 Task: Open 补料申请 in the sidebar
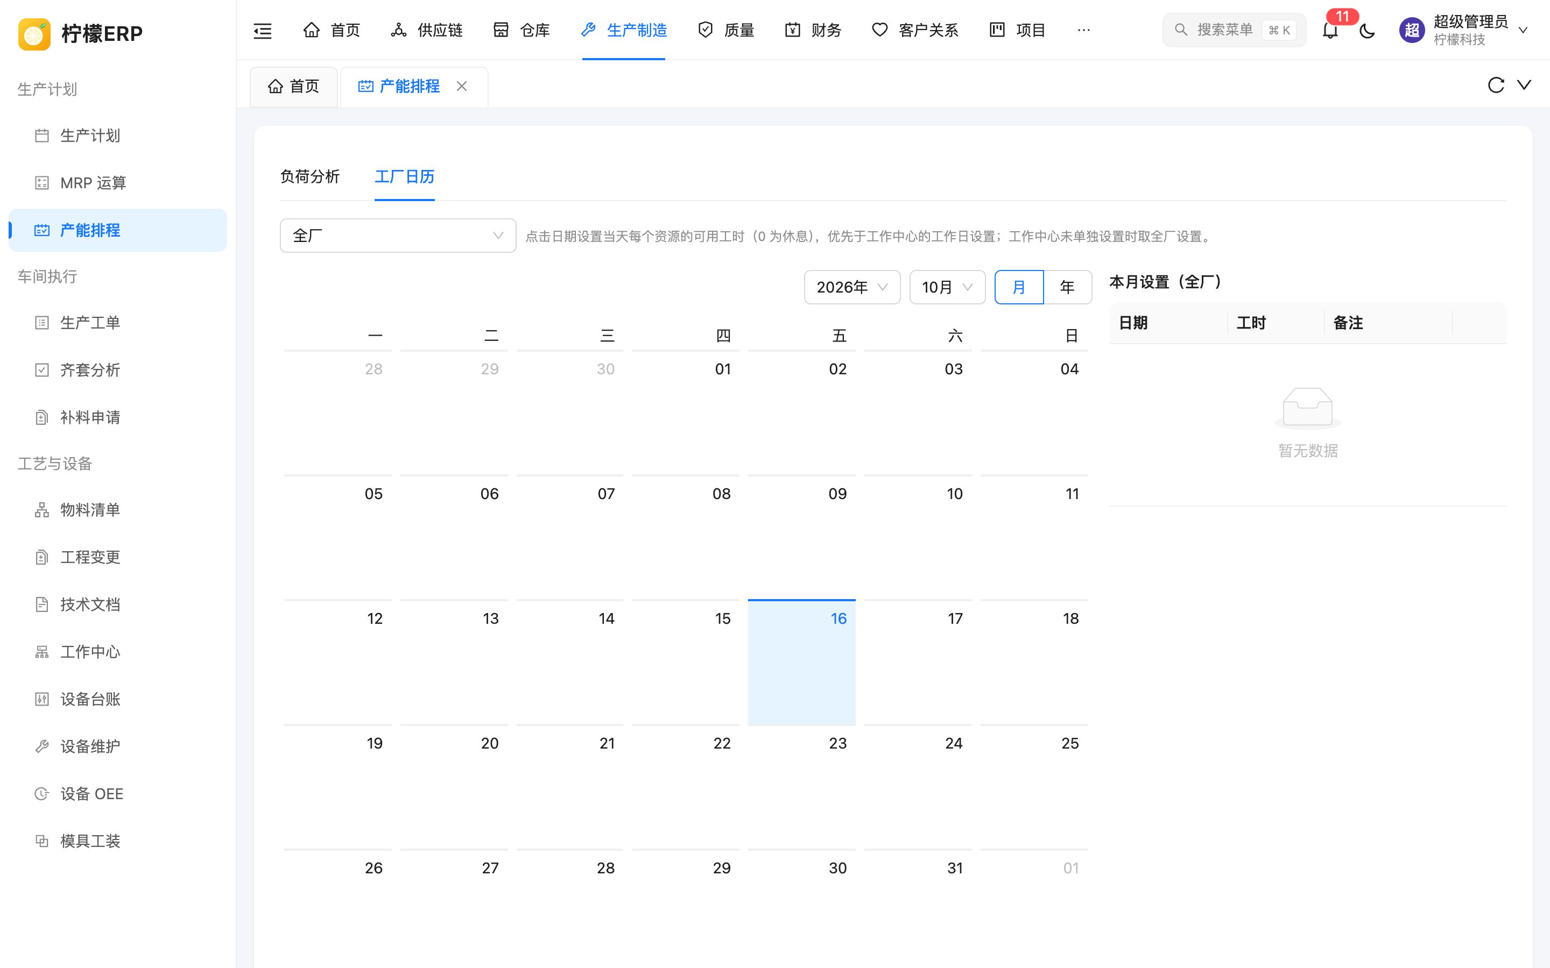(118, 417)
